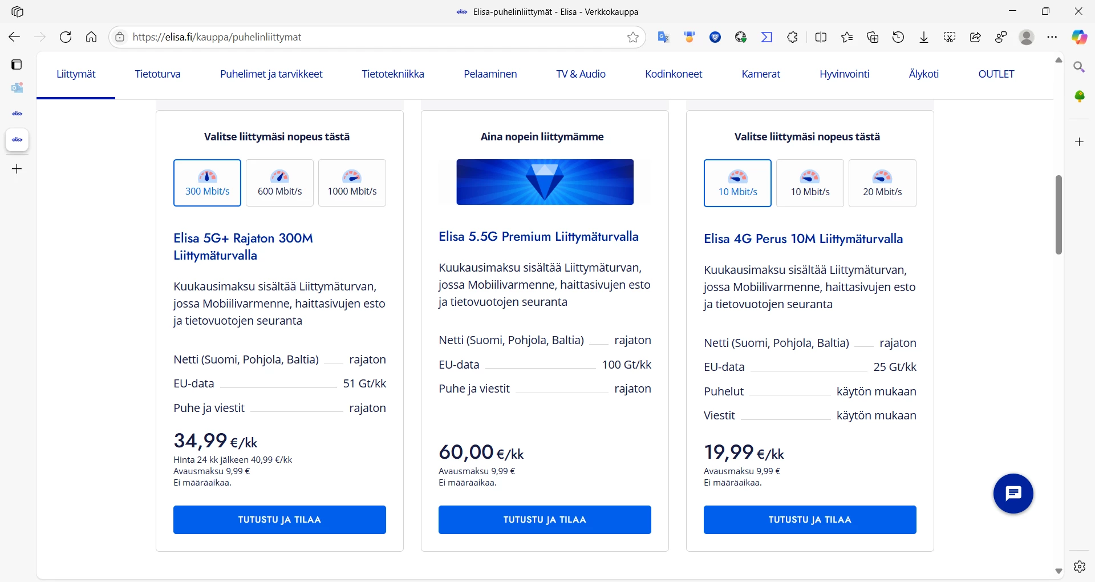This screenshot has width=1095, height=582.
Task: Click the page vertical scrollbar thumb
Action: point(1058,215)
